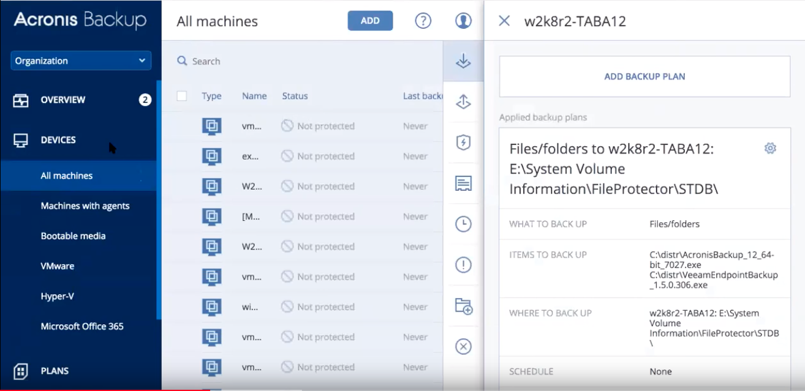Open the machine Details panel icon
Screen dimensions: 805x391
pyautogui.click(x=463, y=183)
